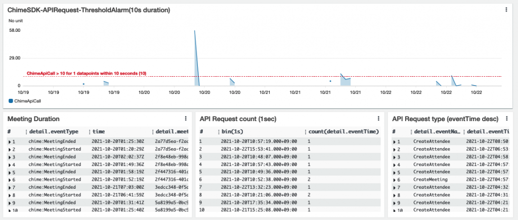Click detail.eventType column menu dots
Image resolution: width=518 pixels, height=220 pixels.
tap(26, 132)
